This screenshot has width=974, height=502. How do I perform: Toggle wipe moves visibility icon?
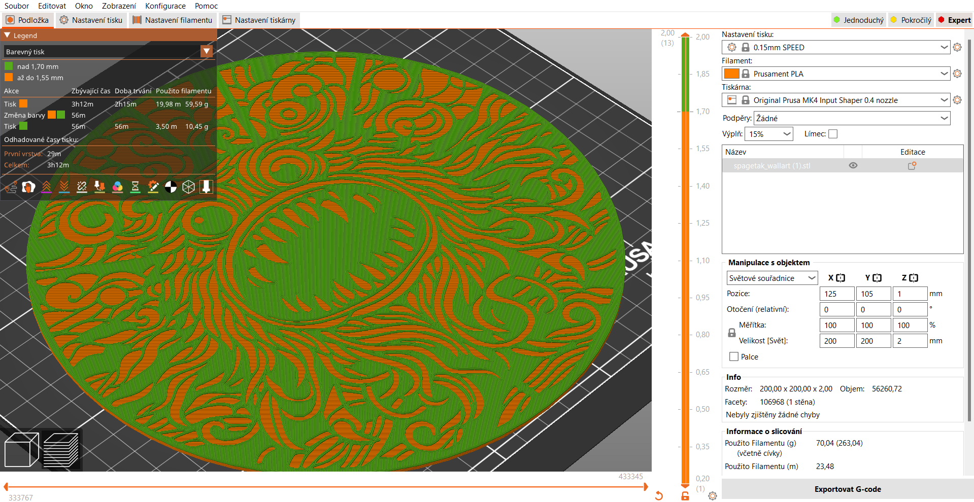29,187
